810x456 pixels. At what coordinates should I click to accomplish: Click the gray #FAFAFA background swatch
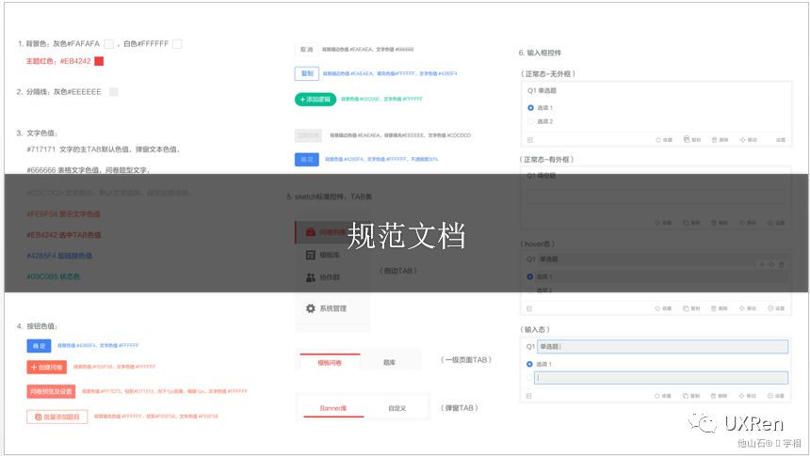click(109, 44)
